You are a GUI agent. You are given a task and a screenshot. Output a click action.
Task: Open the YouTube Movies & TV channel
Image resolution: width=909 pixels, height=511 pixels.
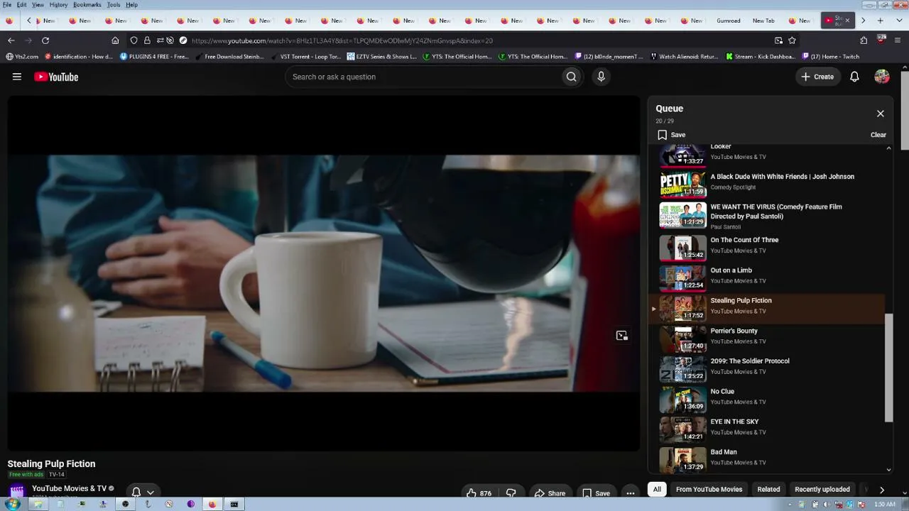pyautogui.click(x=69, y=488)
